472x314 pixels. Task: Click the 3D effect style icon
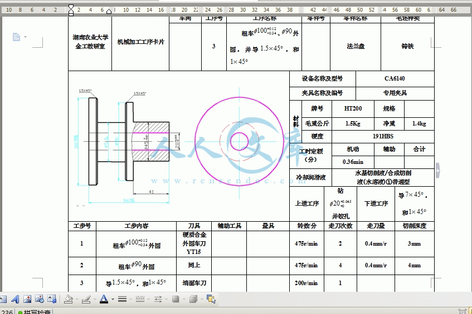pyautogui.click(x=193, y=299)
